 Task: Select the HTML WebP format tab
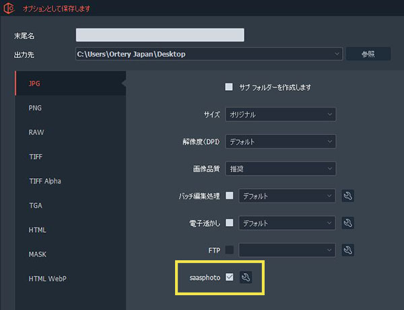(x=48, y=278)
